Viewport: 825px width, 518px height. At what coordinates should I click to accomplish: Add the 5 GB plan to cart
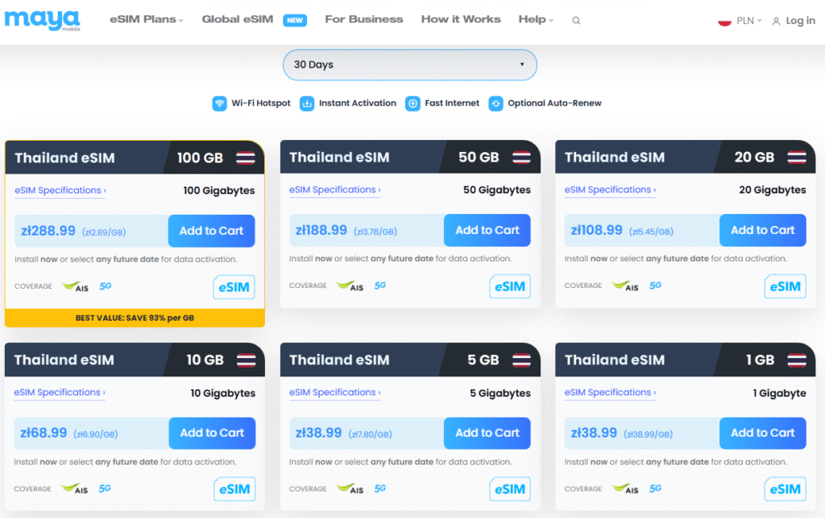[487, 434]
